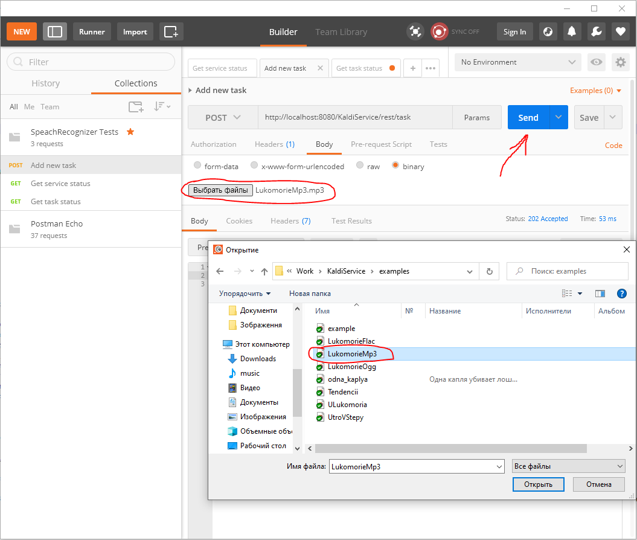Select the form-data radio button
Viewport: 637px width, 540px height.
(197, 165)
